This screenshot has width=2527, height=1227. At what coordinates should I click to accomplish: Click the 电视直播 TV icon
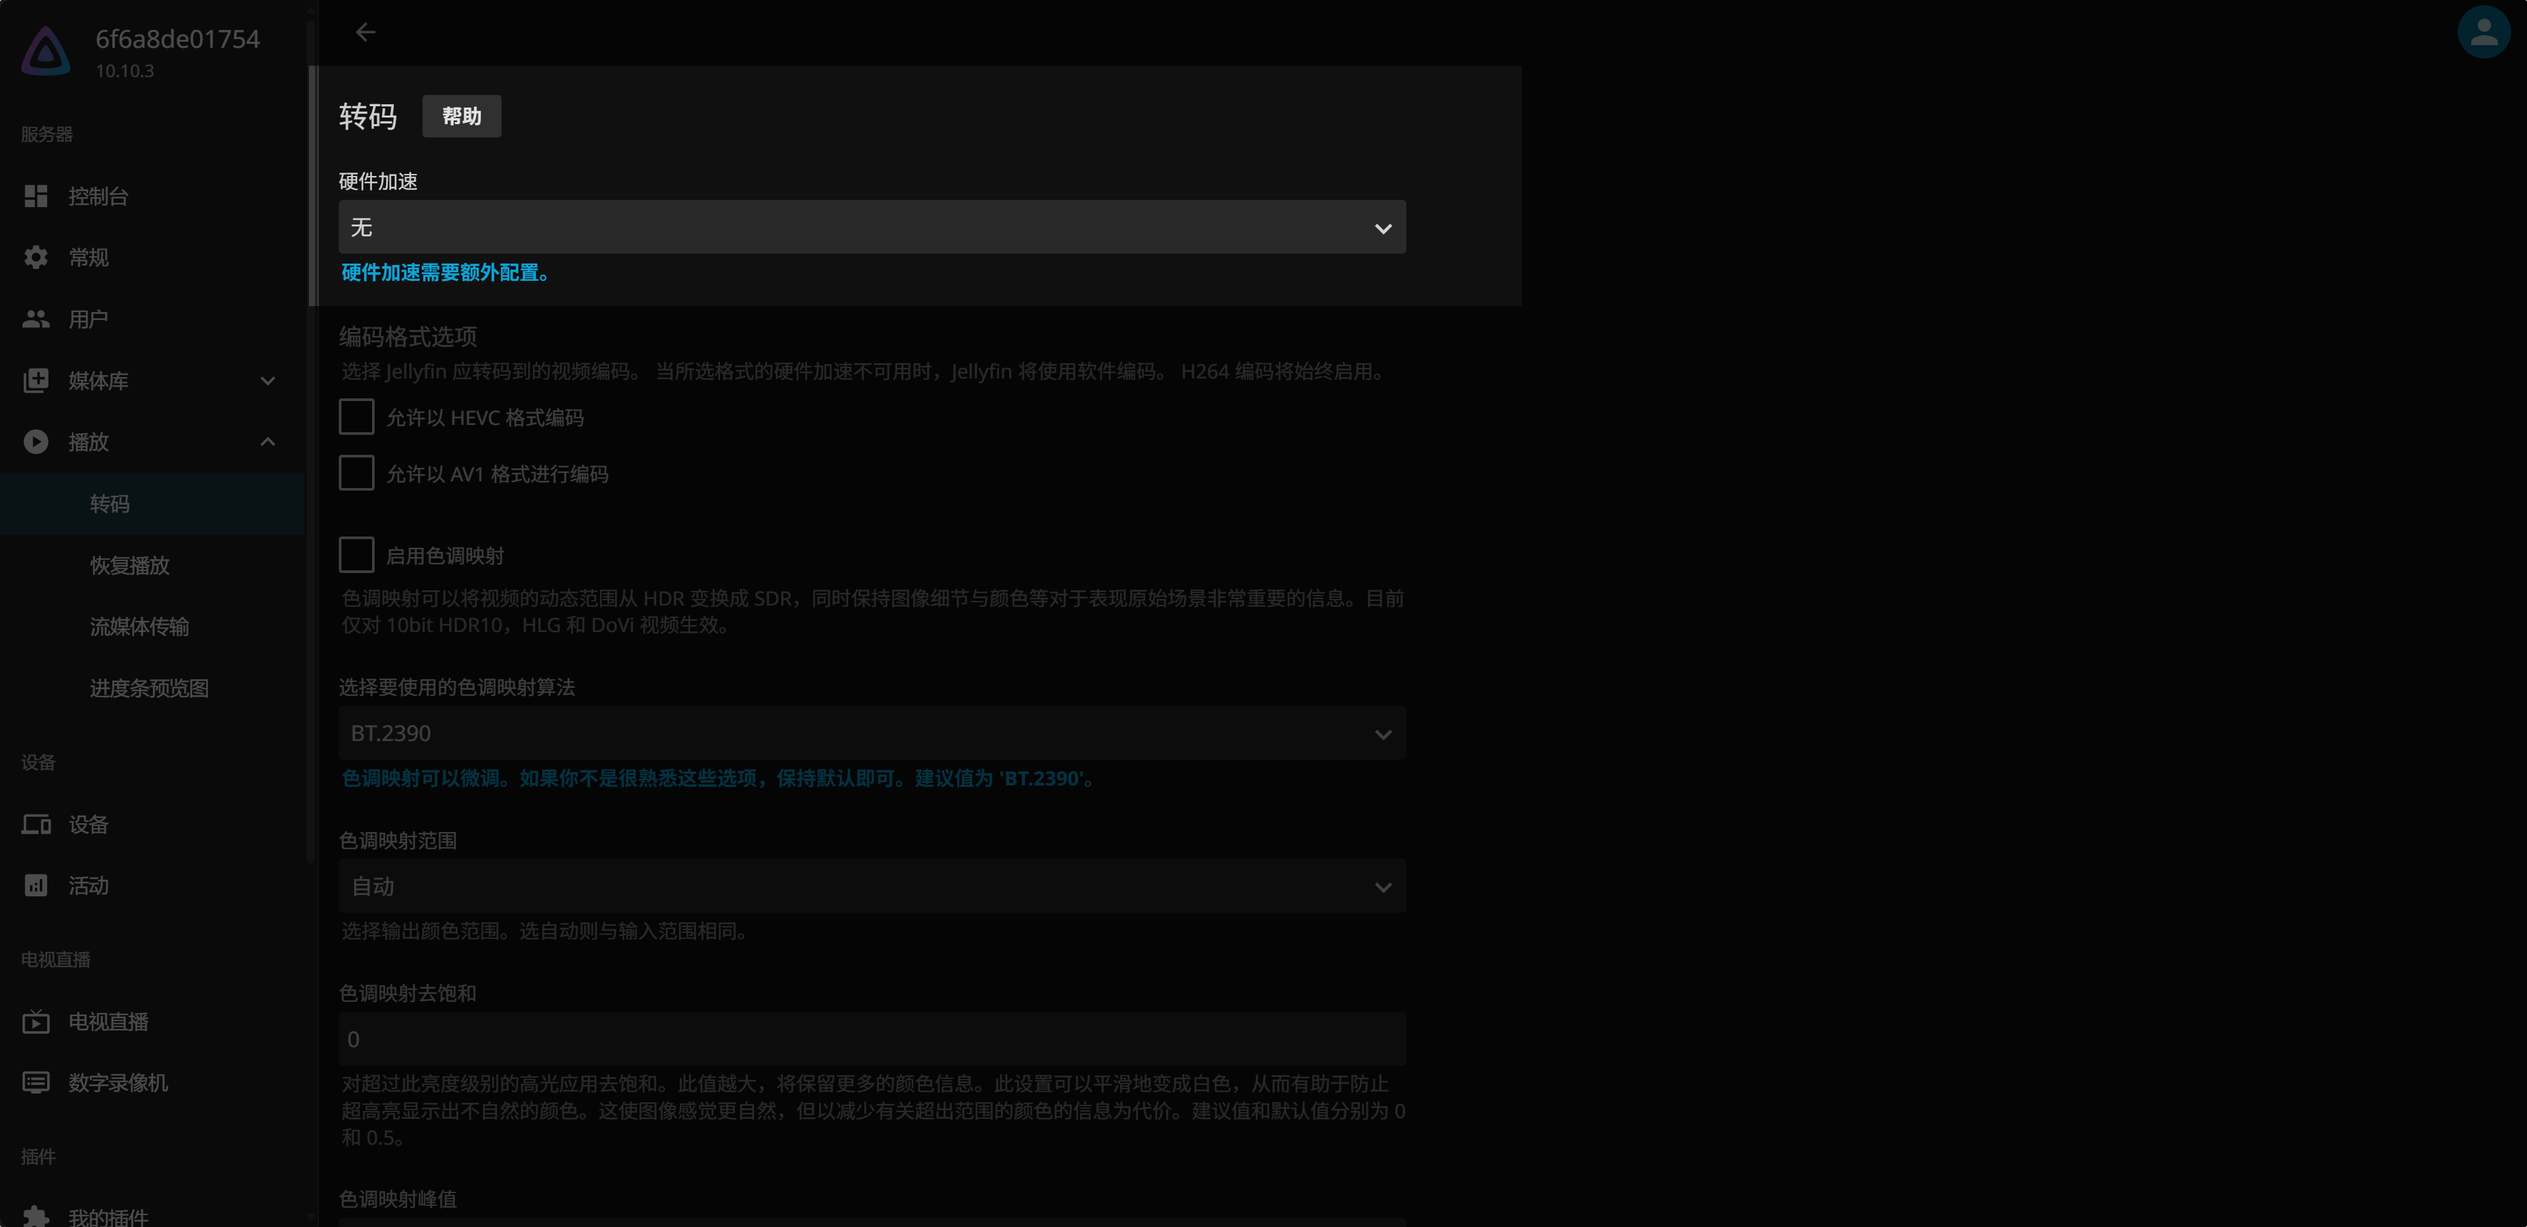coord(37,1021)
